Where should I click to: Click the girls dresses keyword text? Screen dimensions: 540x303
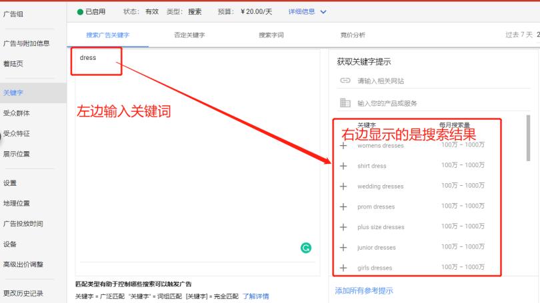[375, 268]
